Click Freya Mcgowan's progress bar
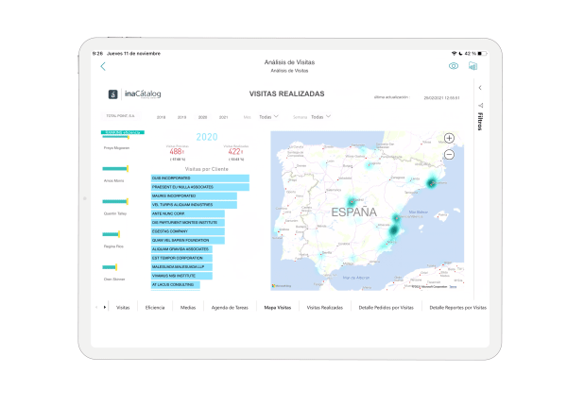Image resolution: width=567 pixels, height=407 pixels. [117, 136]
